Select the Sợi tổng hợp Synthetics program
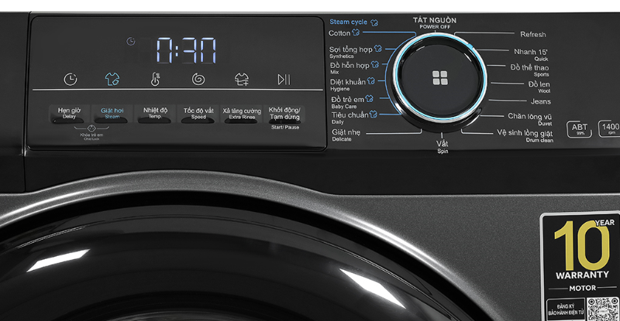620x321 pixels. coord(351,52)
